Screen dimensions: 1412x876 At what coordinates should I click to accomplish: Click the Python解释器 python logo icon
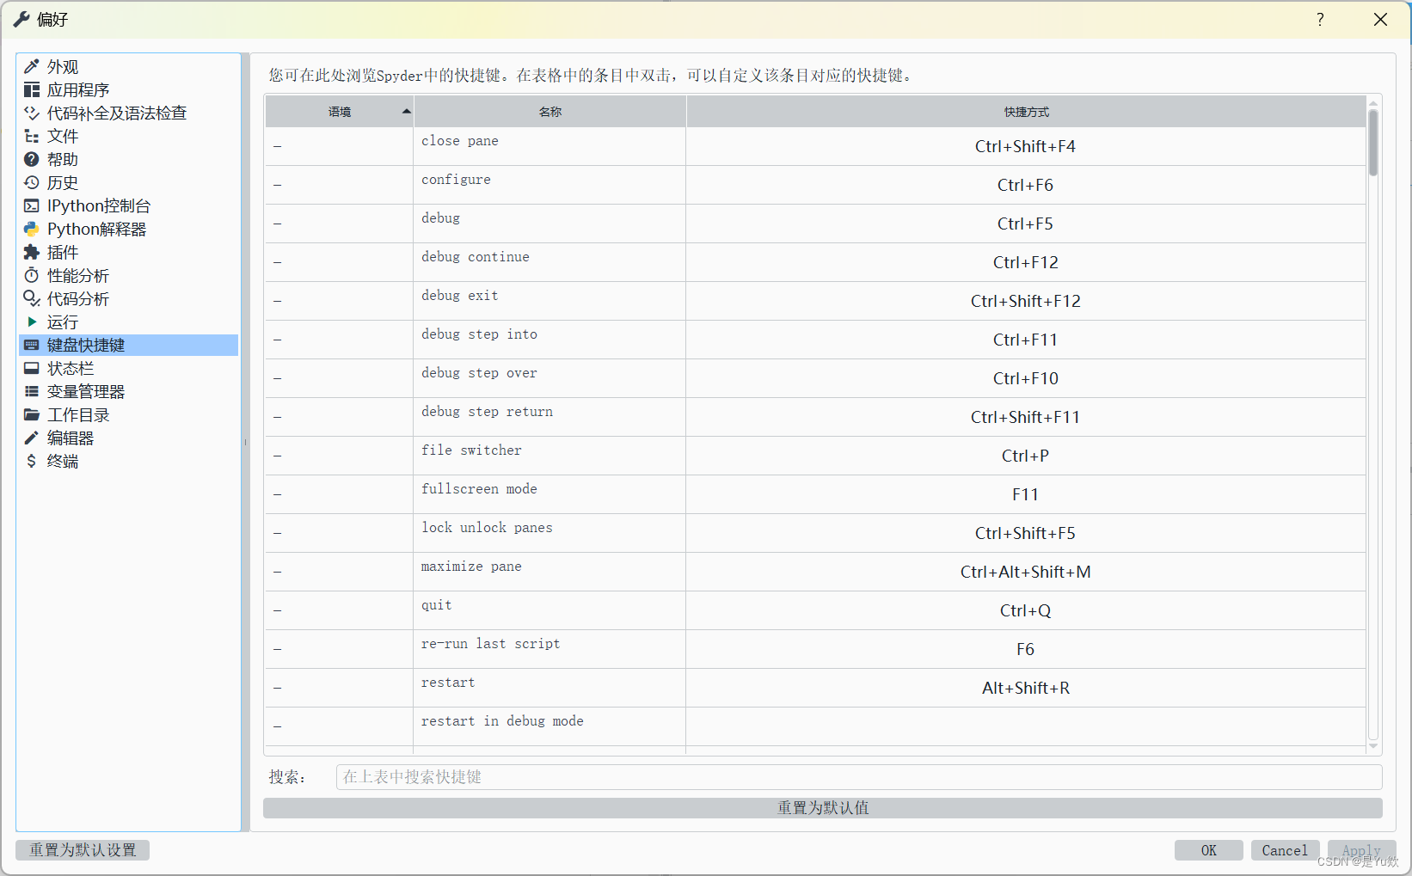tap(32, 229)
